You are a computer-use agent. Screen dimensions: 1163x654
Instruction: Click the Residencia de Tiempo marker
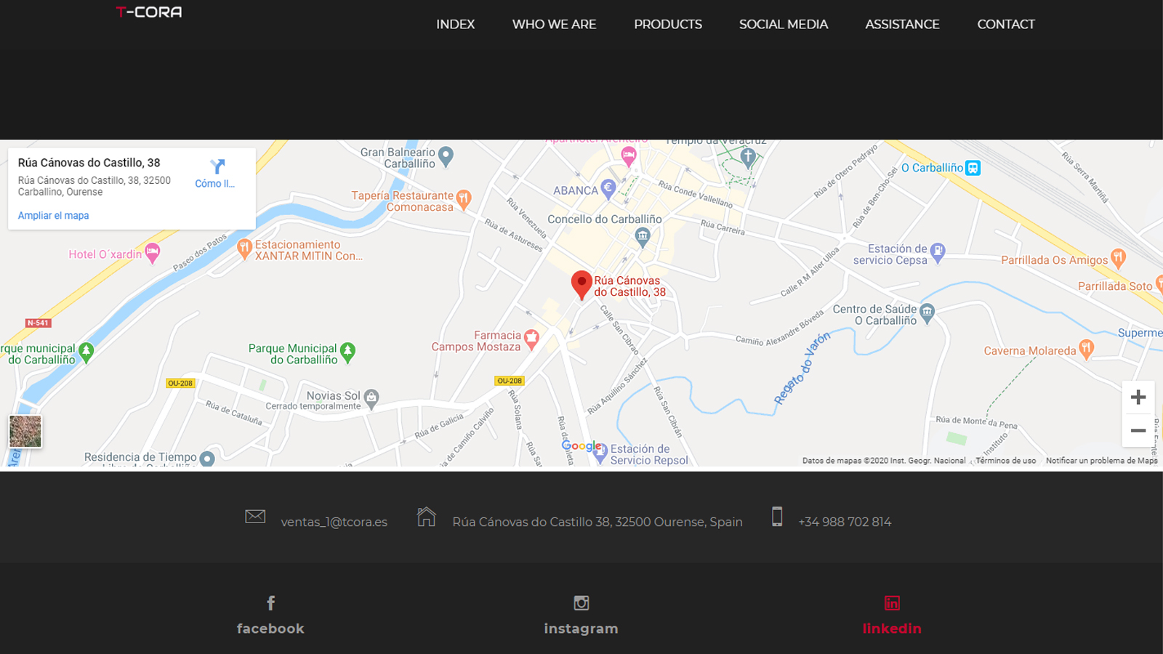pyautogui.click(x=207, y=459)
